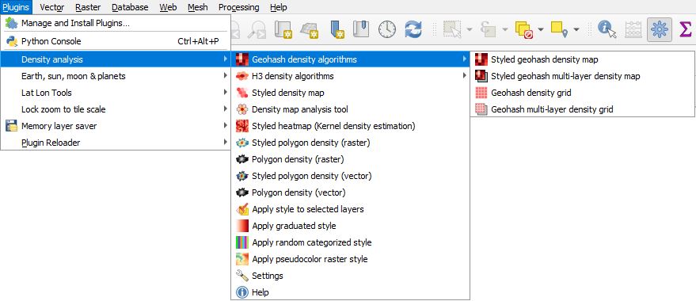Open dropdown arrow beside Select by Location
The image size is (696, 301).
pos(576,30)
